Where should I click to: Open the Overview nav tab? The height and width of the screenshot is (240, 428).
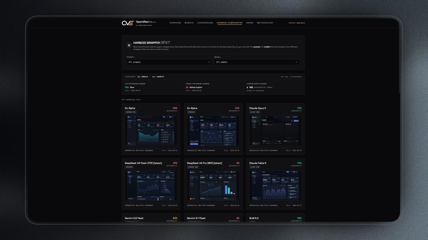pyautogui.click(x=175, y=23)
